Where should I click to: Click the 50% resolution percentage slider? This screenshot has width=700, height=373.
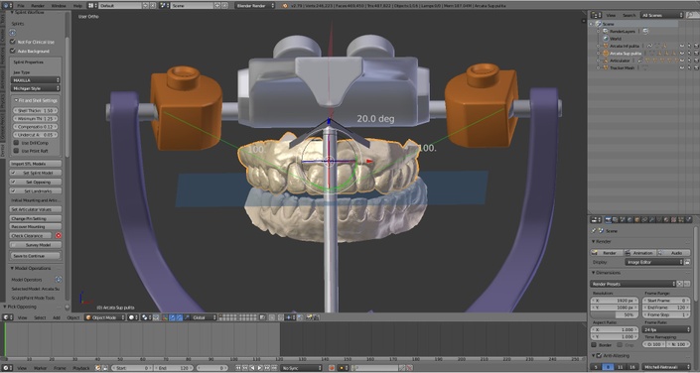pos(615,314)
